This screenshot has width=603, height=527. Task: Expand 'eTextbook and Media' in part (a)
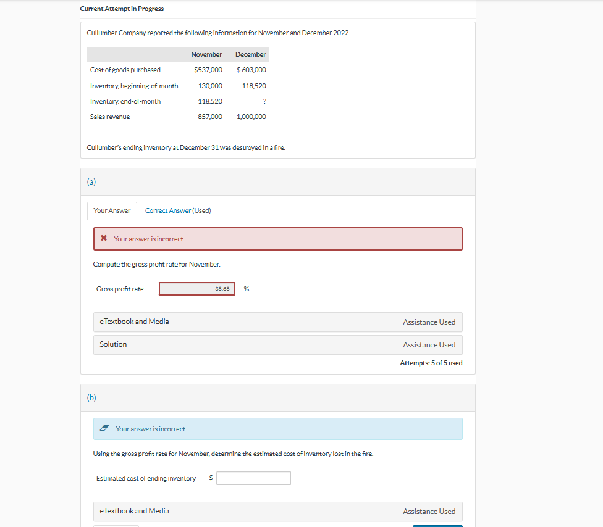coord(133,322)
